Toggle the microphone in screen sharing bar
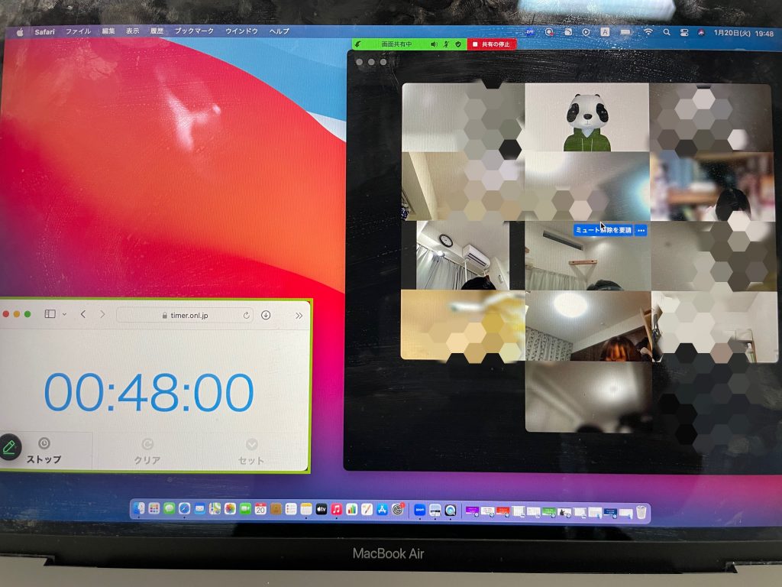Viewport: 782px width, 587px height. 447,44
